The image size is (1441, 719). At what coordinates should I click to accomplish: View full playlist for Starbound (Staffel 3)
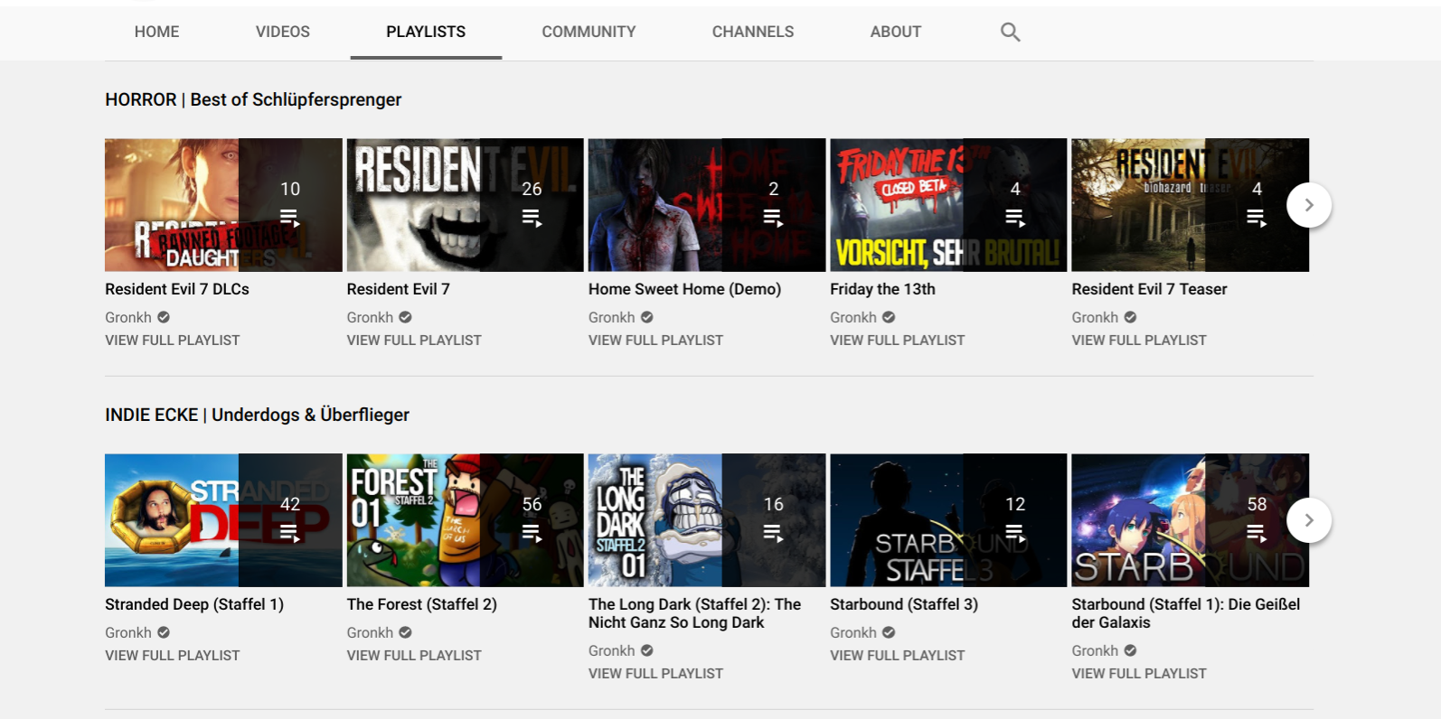click(x=898, y=656)
